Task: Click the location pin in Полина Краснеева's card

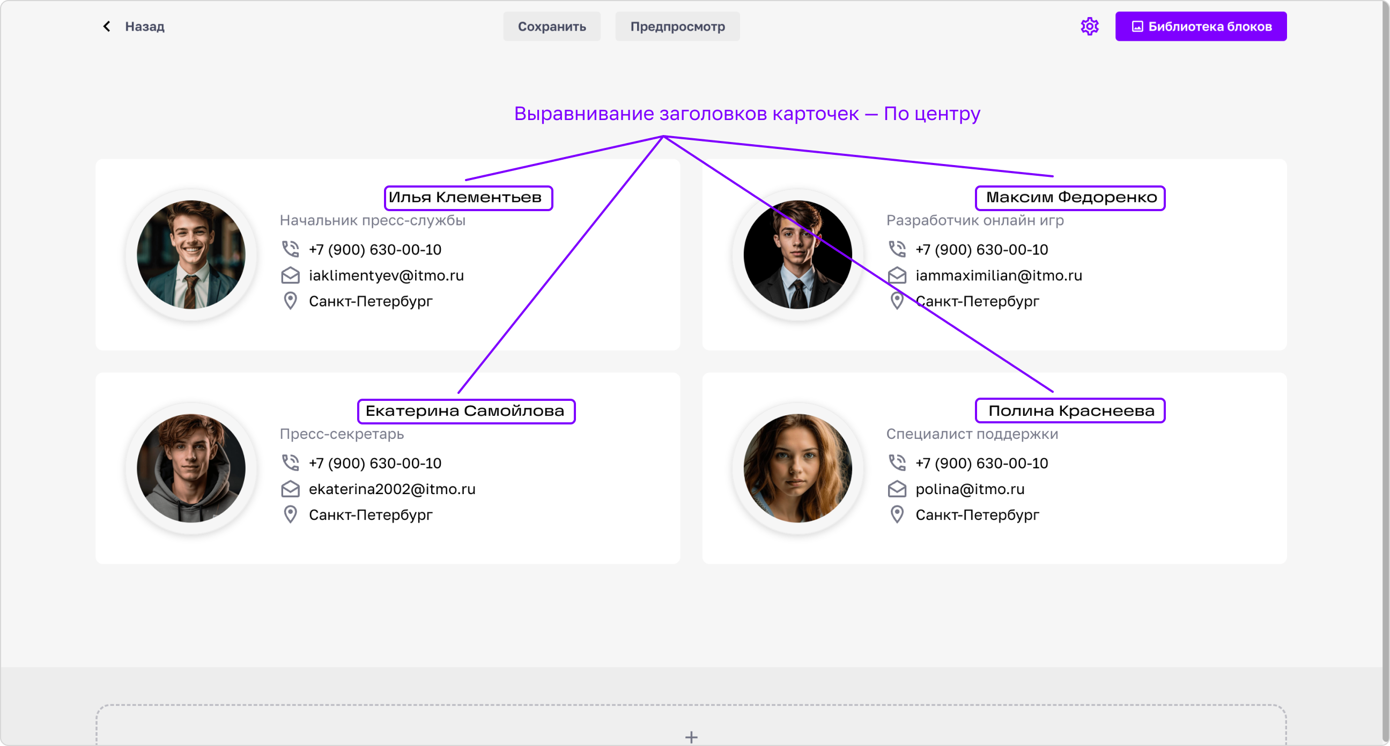Action: pyautogui.click(x=897, y=514)
